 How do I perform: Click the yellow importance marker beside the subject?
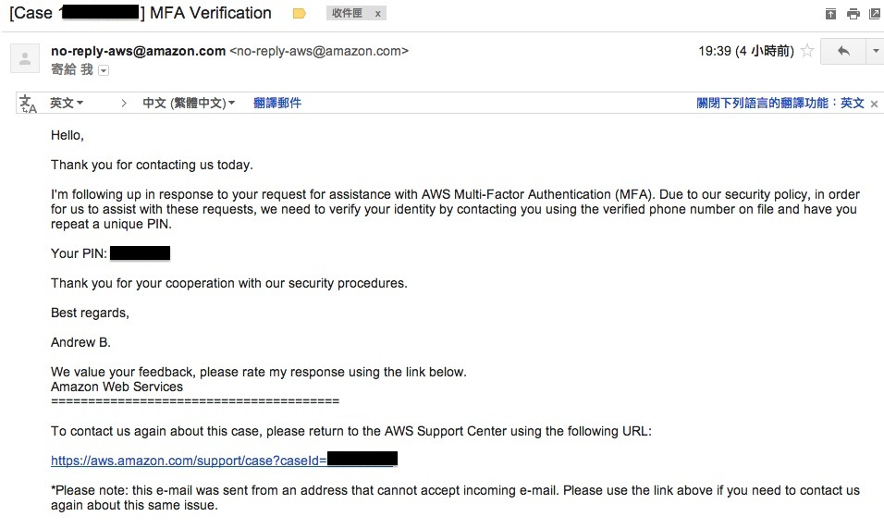point(300,14)
